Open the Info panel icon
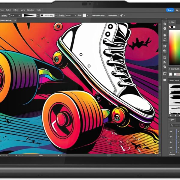 165,28
